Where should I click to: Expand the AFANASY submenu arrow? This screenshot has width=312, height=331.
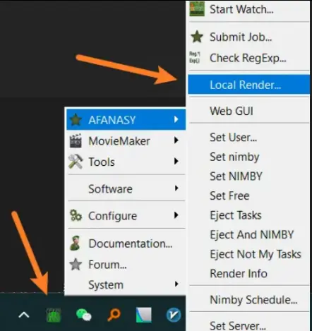[x=176, y=119]
